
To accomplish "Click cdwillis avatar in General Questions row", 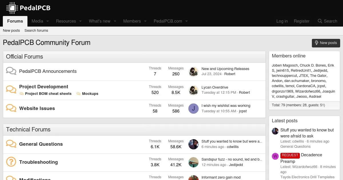I will (x=194, y=144).
